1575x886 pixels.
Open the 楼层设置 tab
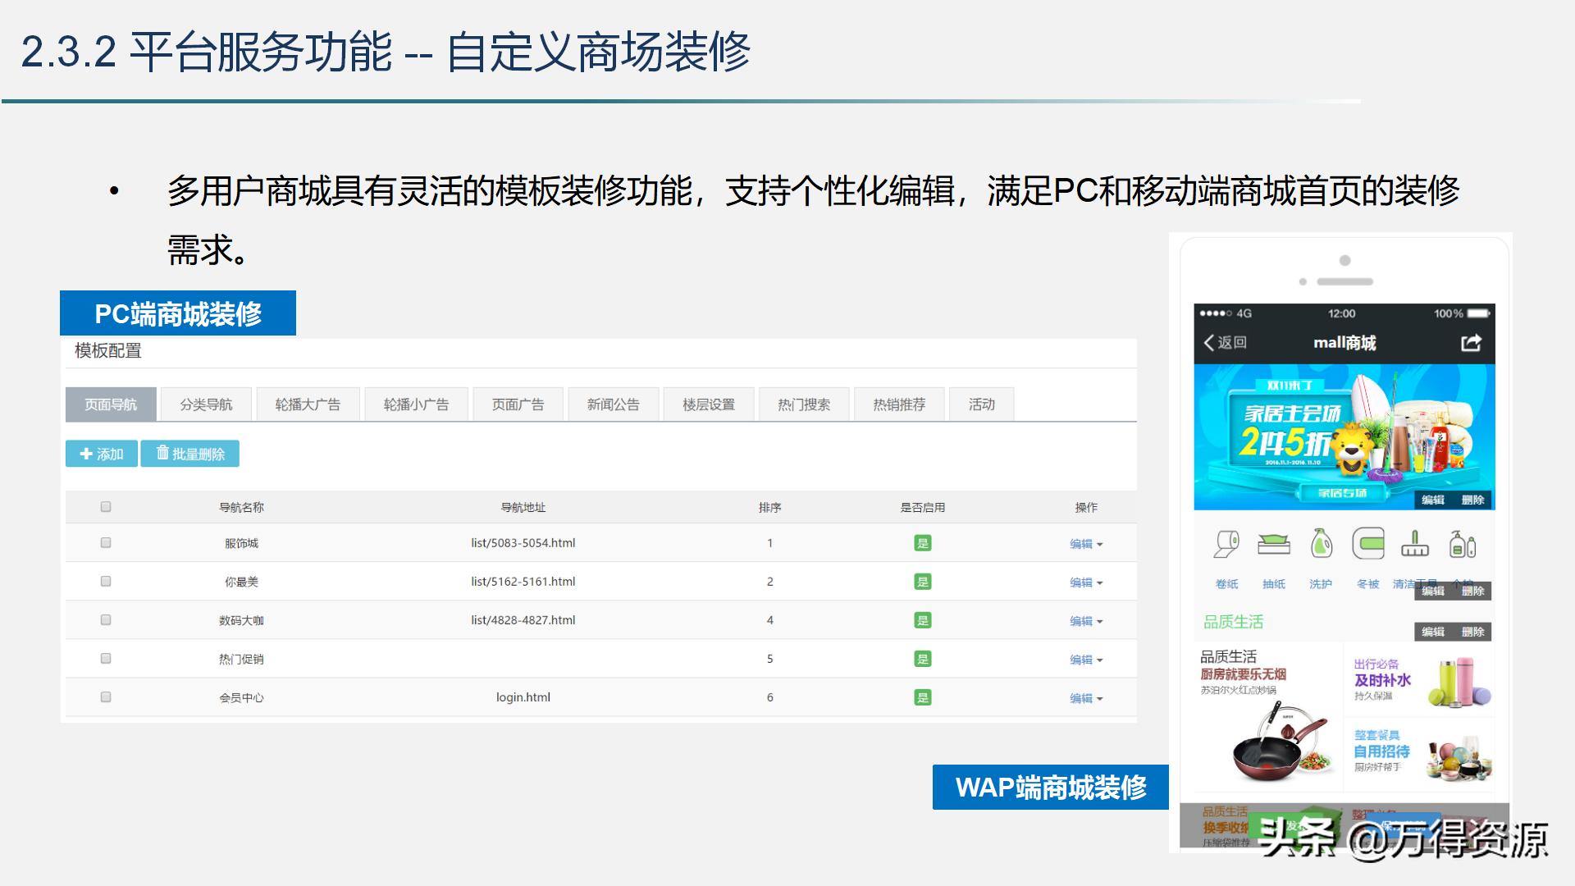click(x=709, y=404)
